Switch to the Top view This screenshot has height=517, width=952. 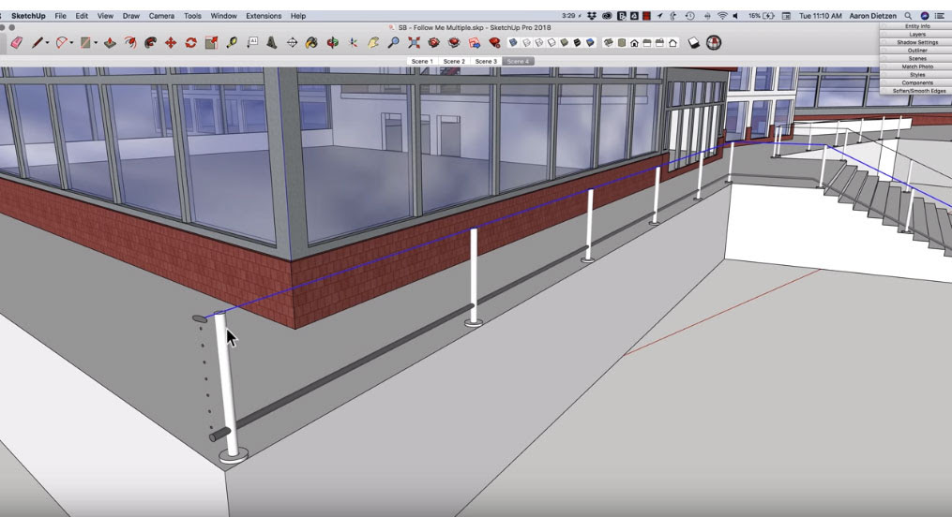click(622, 42)
